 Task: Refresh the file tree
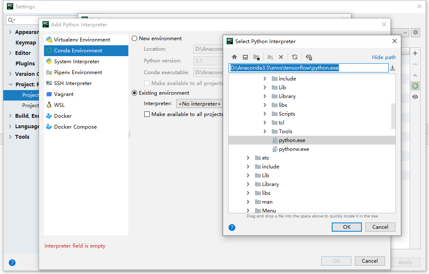pos(295,57)
